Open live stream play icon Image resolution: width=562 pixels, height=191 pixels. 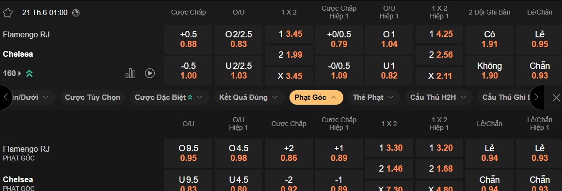point(150,74)
